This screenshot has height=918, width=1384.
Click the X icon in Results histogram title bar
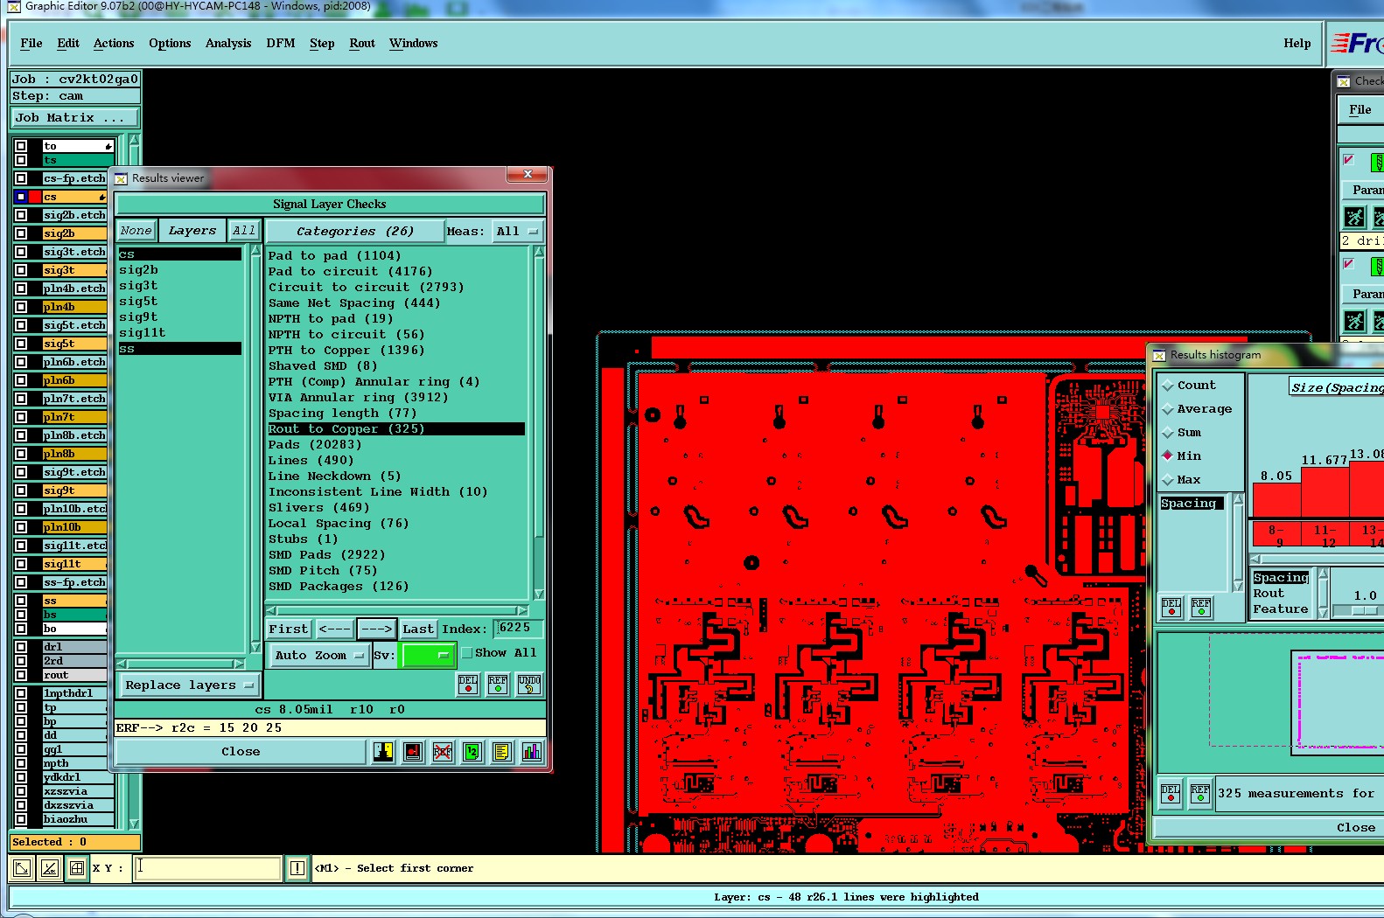point(1159,355)
